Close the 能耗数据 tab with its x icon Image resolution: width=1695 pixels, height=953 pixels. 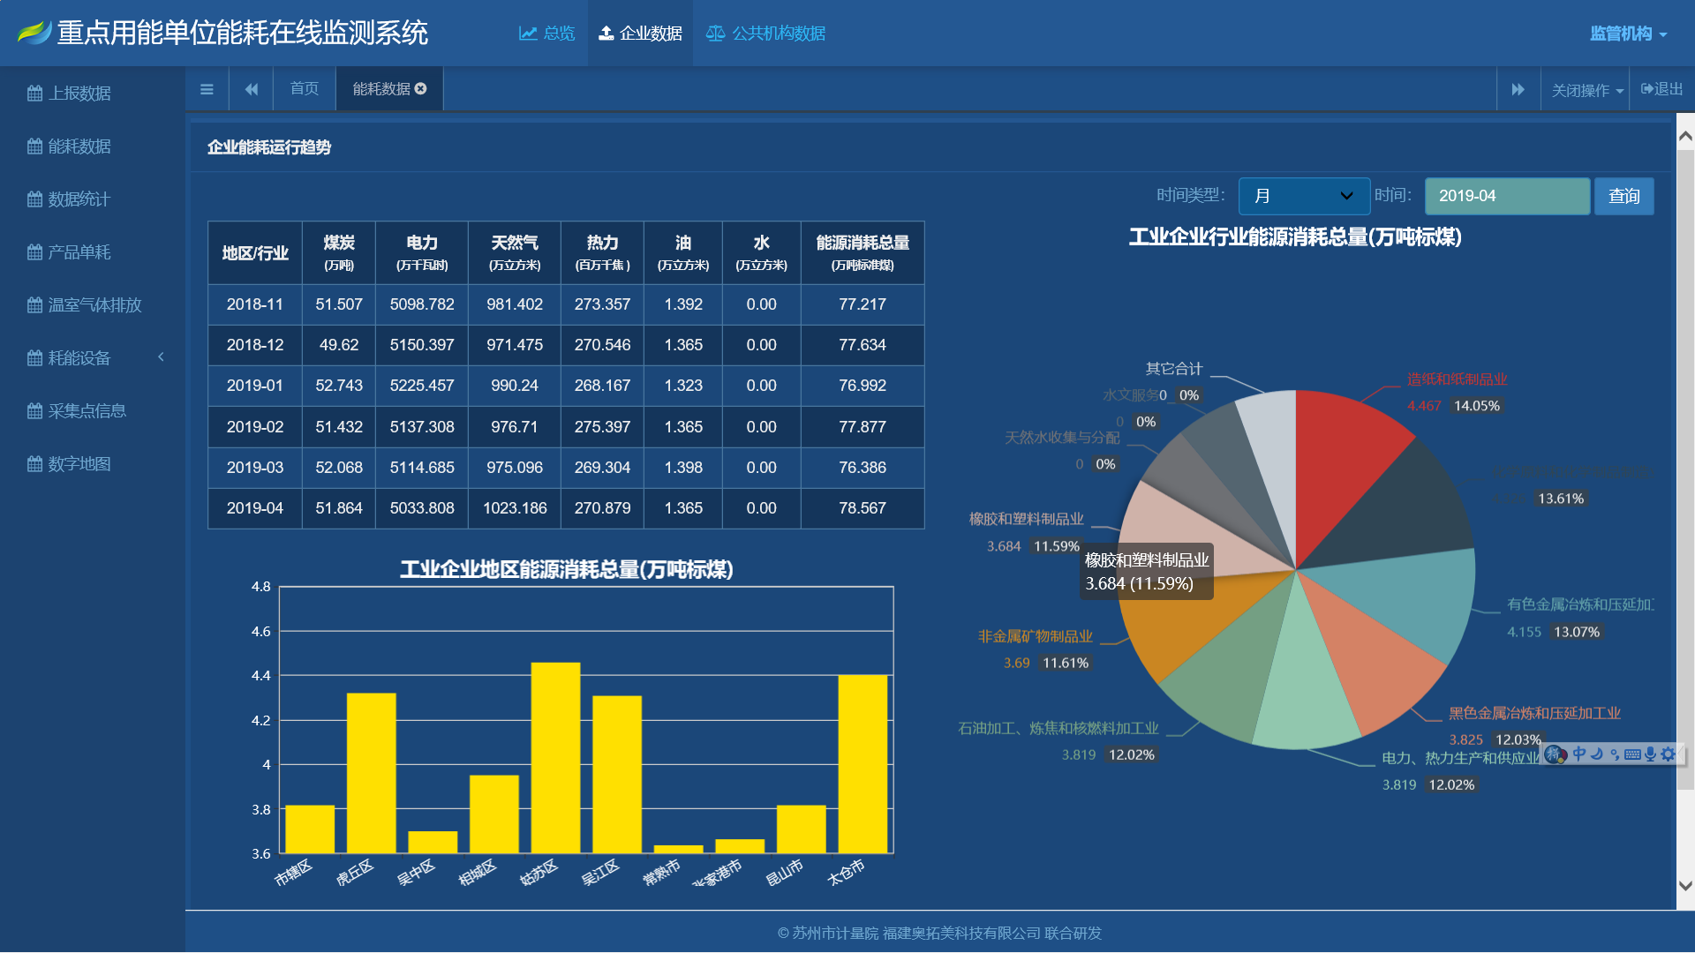pyautogui.click(x=421, y=88)
